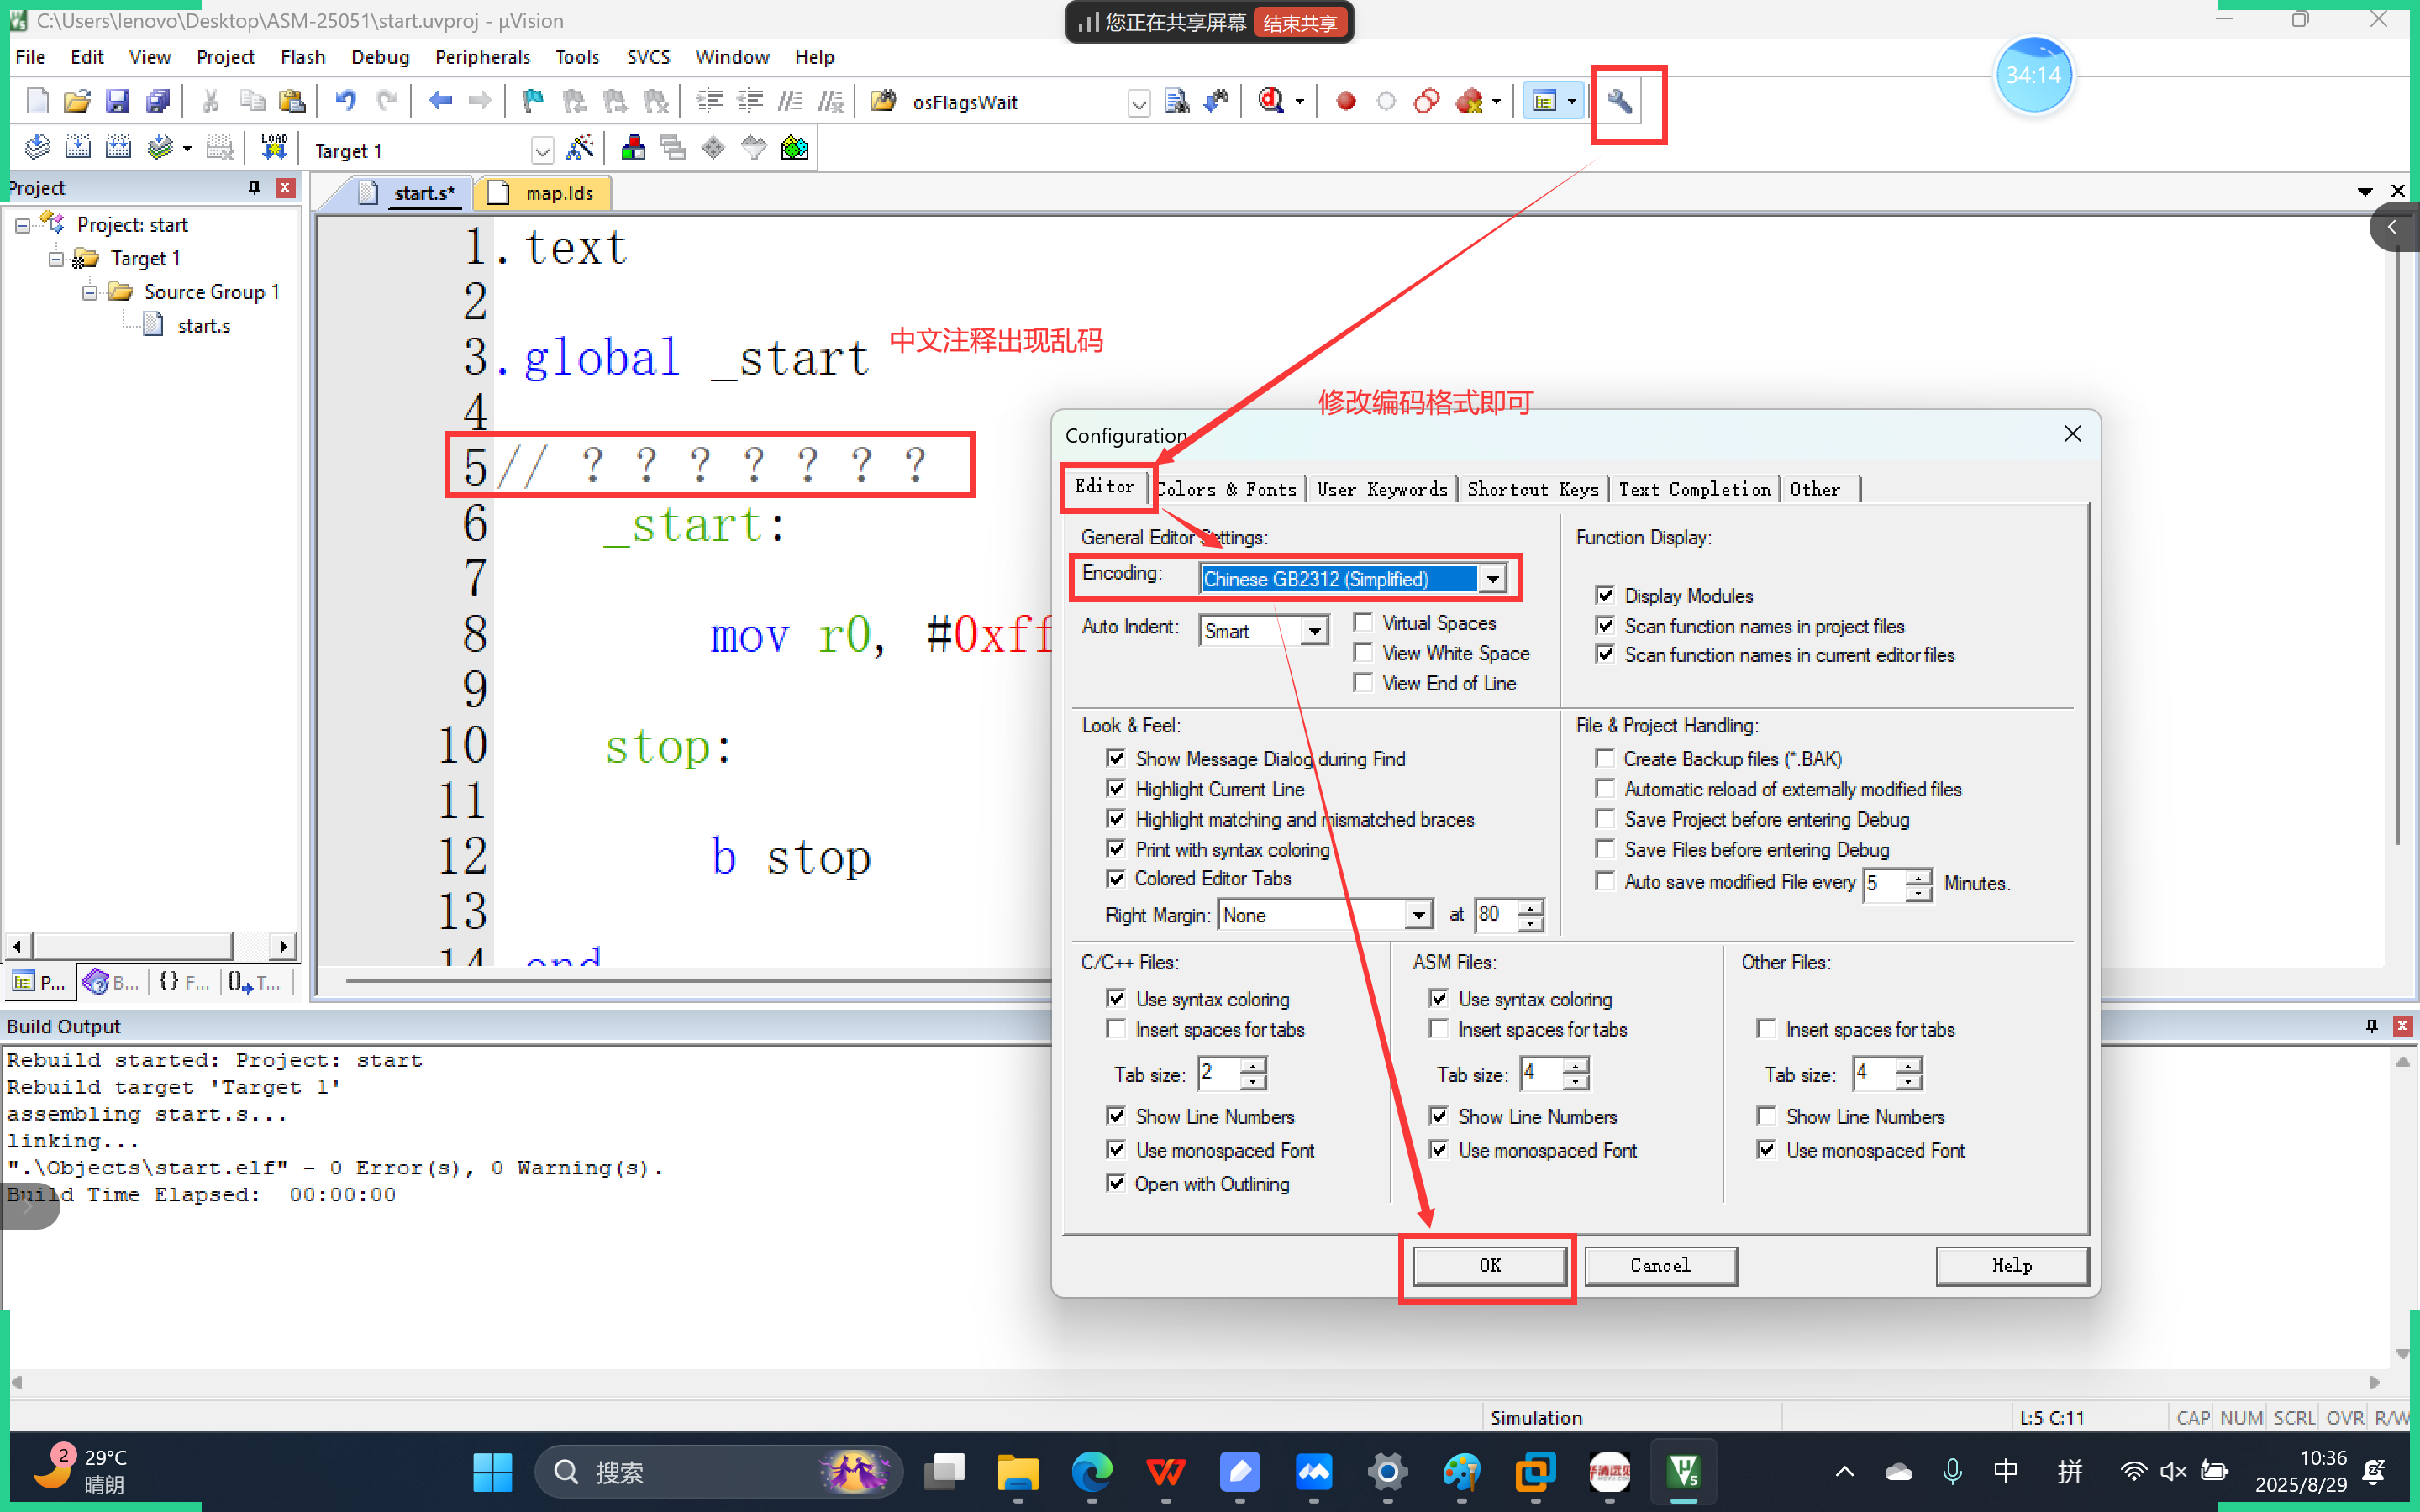
Task: Insert breakpoint with the red circle icon
Action: tap(1346, 101)
